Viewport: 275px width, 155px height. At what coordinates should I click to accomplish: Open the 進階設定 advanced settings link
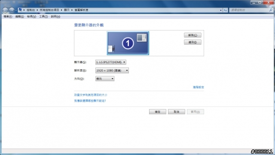(x=199, y=87)
